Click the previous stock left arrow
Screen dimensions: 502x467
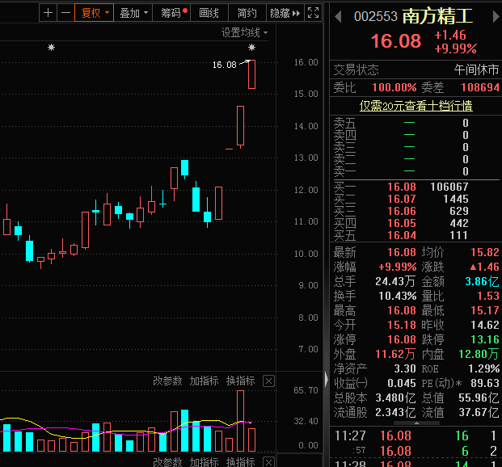pos(339,16)
